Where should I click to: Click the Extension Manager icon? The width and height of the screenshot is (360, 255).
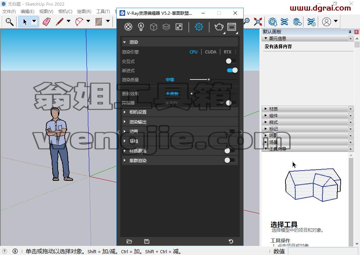[311, 21]
